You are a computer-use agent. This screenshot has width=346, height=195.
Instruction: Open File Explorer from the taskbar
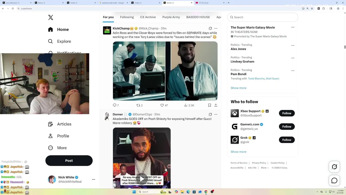pos(182,192)
